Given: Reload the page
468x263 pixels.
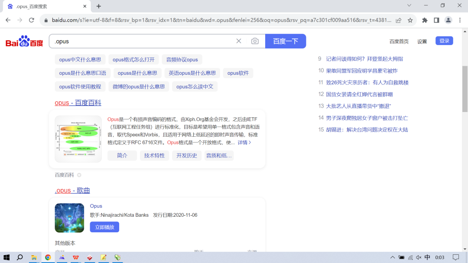Looking at the screenshot, I should 31,20.
